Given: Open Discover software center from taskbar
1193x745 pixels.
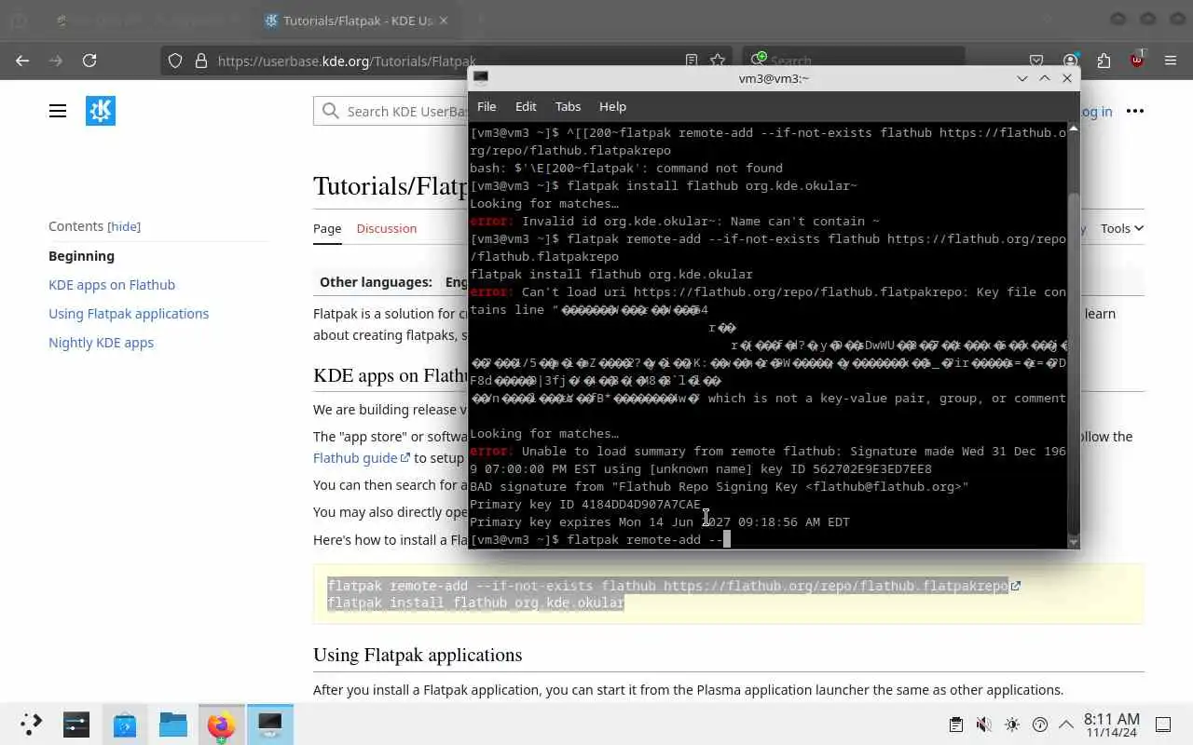Looking at the screenshot, I should click(125, 725).
